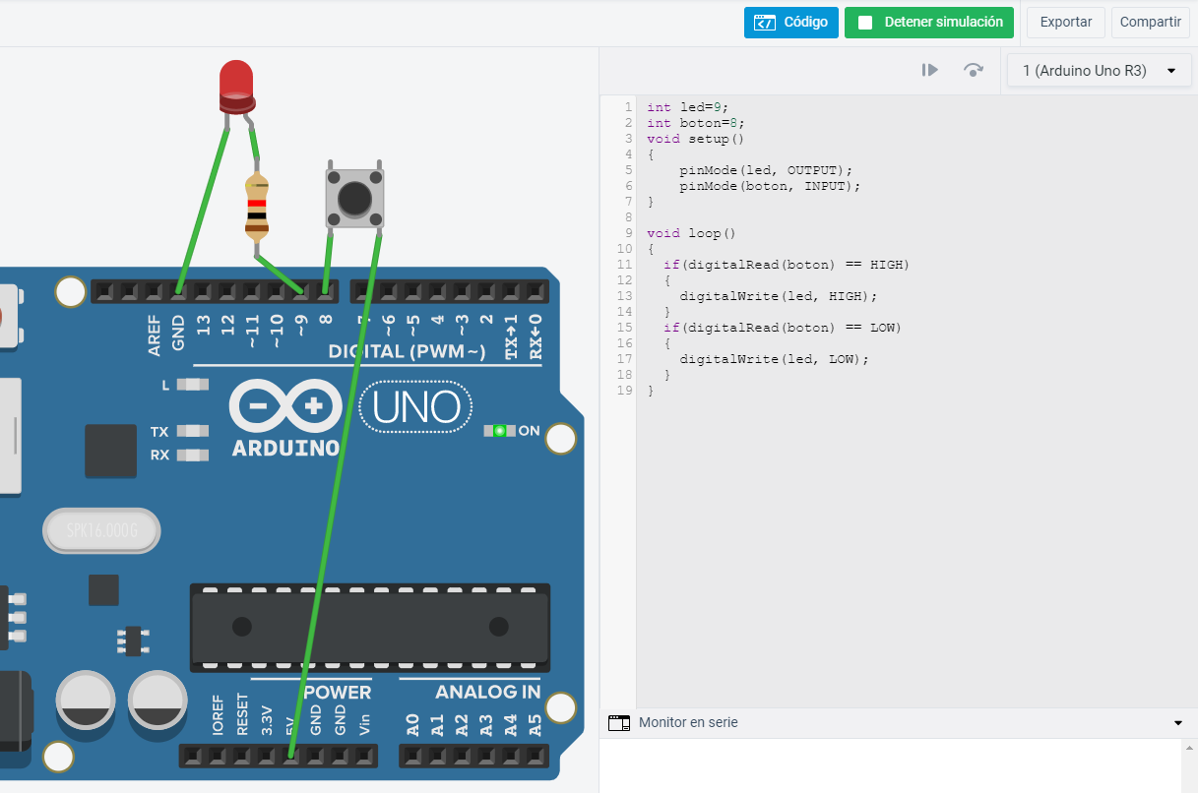Click the 'void loop()' code line
This screenshot has width=1198, height=793.
click(x=692, y=233)
